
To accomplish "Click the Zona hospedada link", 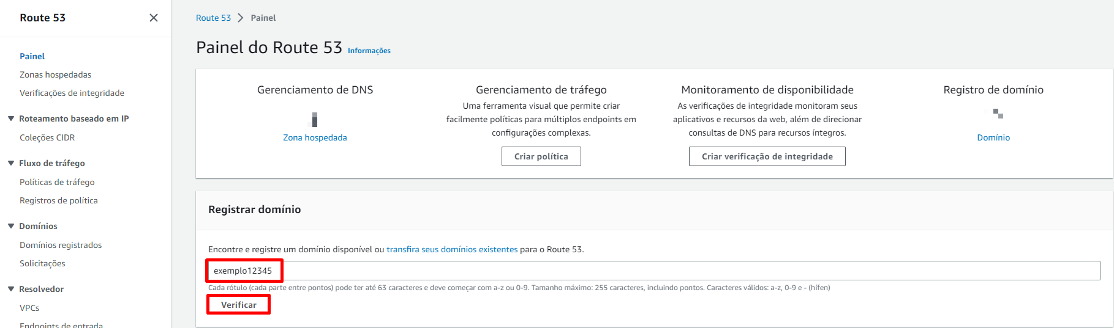I will (x=315, y=137).
